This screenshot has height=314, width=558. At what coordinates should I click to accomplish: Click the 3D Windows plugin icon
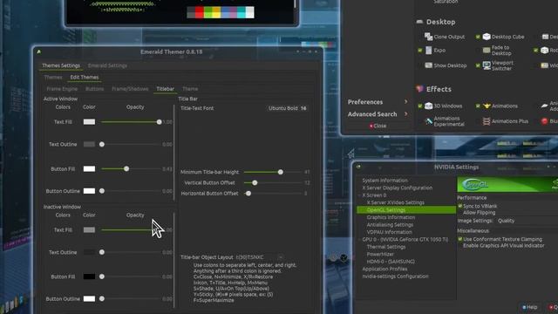tap(428, 106)
